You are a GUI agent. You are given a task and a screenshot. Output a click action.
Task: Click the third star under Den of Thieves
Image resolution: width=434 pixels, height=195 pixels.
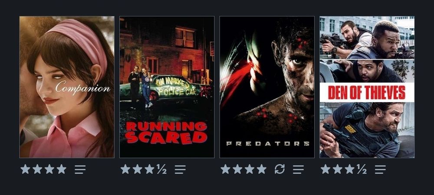click(x=349, y=169)
